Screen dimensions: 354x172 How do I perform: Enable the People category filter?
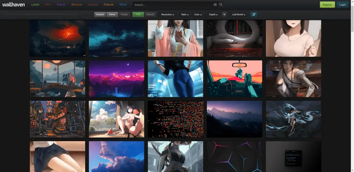(x=124, y=14)
